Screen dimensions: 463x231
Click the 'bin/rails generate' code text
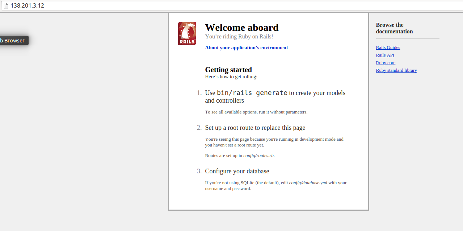point(252,93)
